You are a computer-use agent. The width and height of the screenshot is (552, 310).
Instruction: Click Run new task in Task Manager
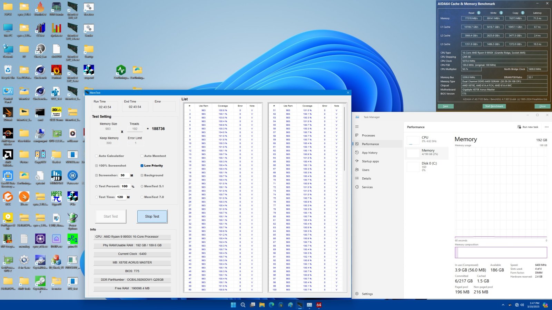click(x=528, y=127)
